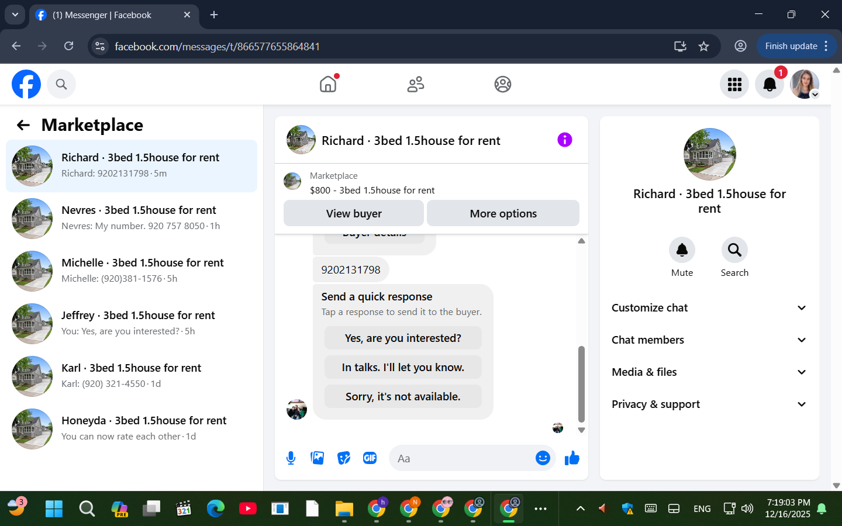Install the app from the address bar
The height and width of the screenshot is (526, 842).
[680, 46]
